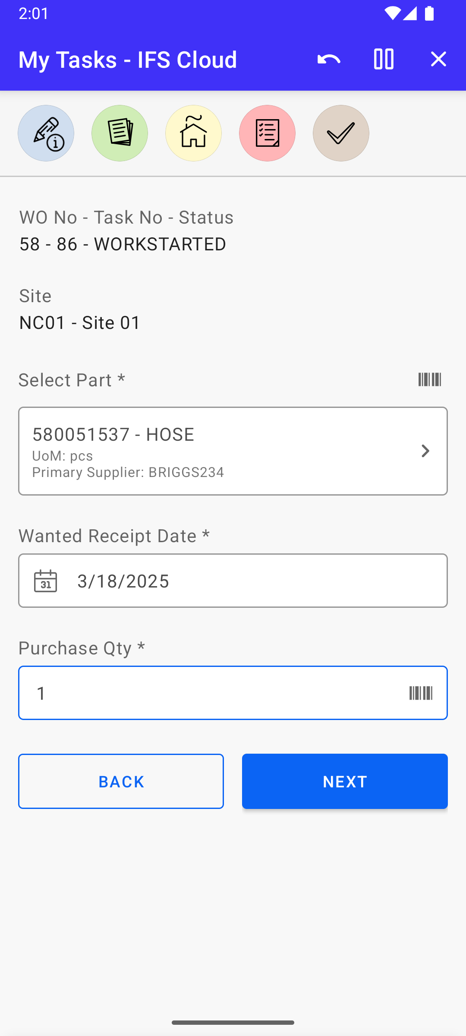Open the blue pencil info icon
The width and height of the screenshot is (466, 1036).
pyautogui.click(x=46, y=133)
